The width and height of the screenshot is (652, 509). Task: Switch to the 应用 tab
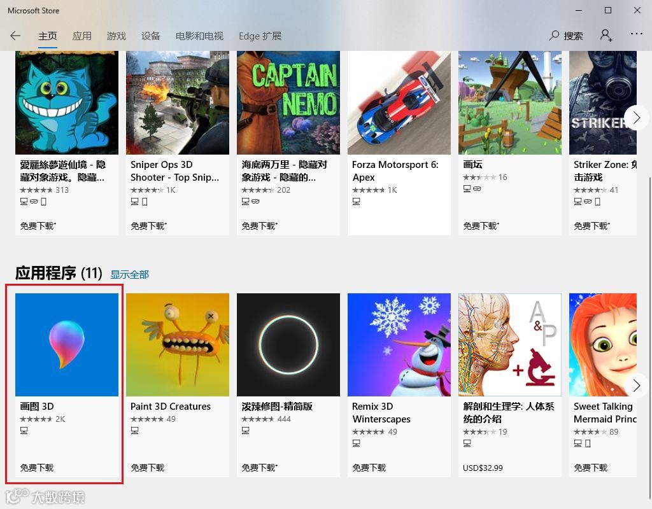82,36
